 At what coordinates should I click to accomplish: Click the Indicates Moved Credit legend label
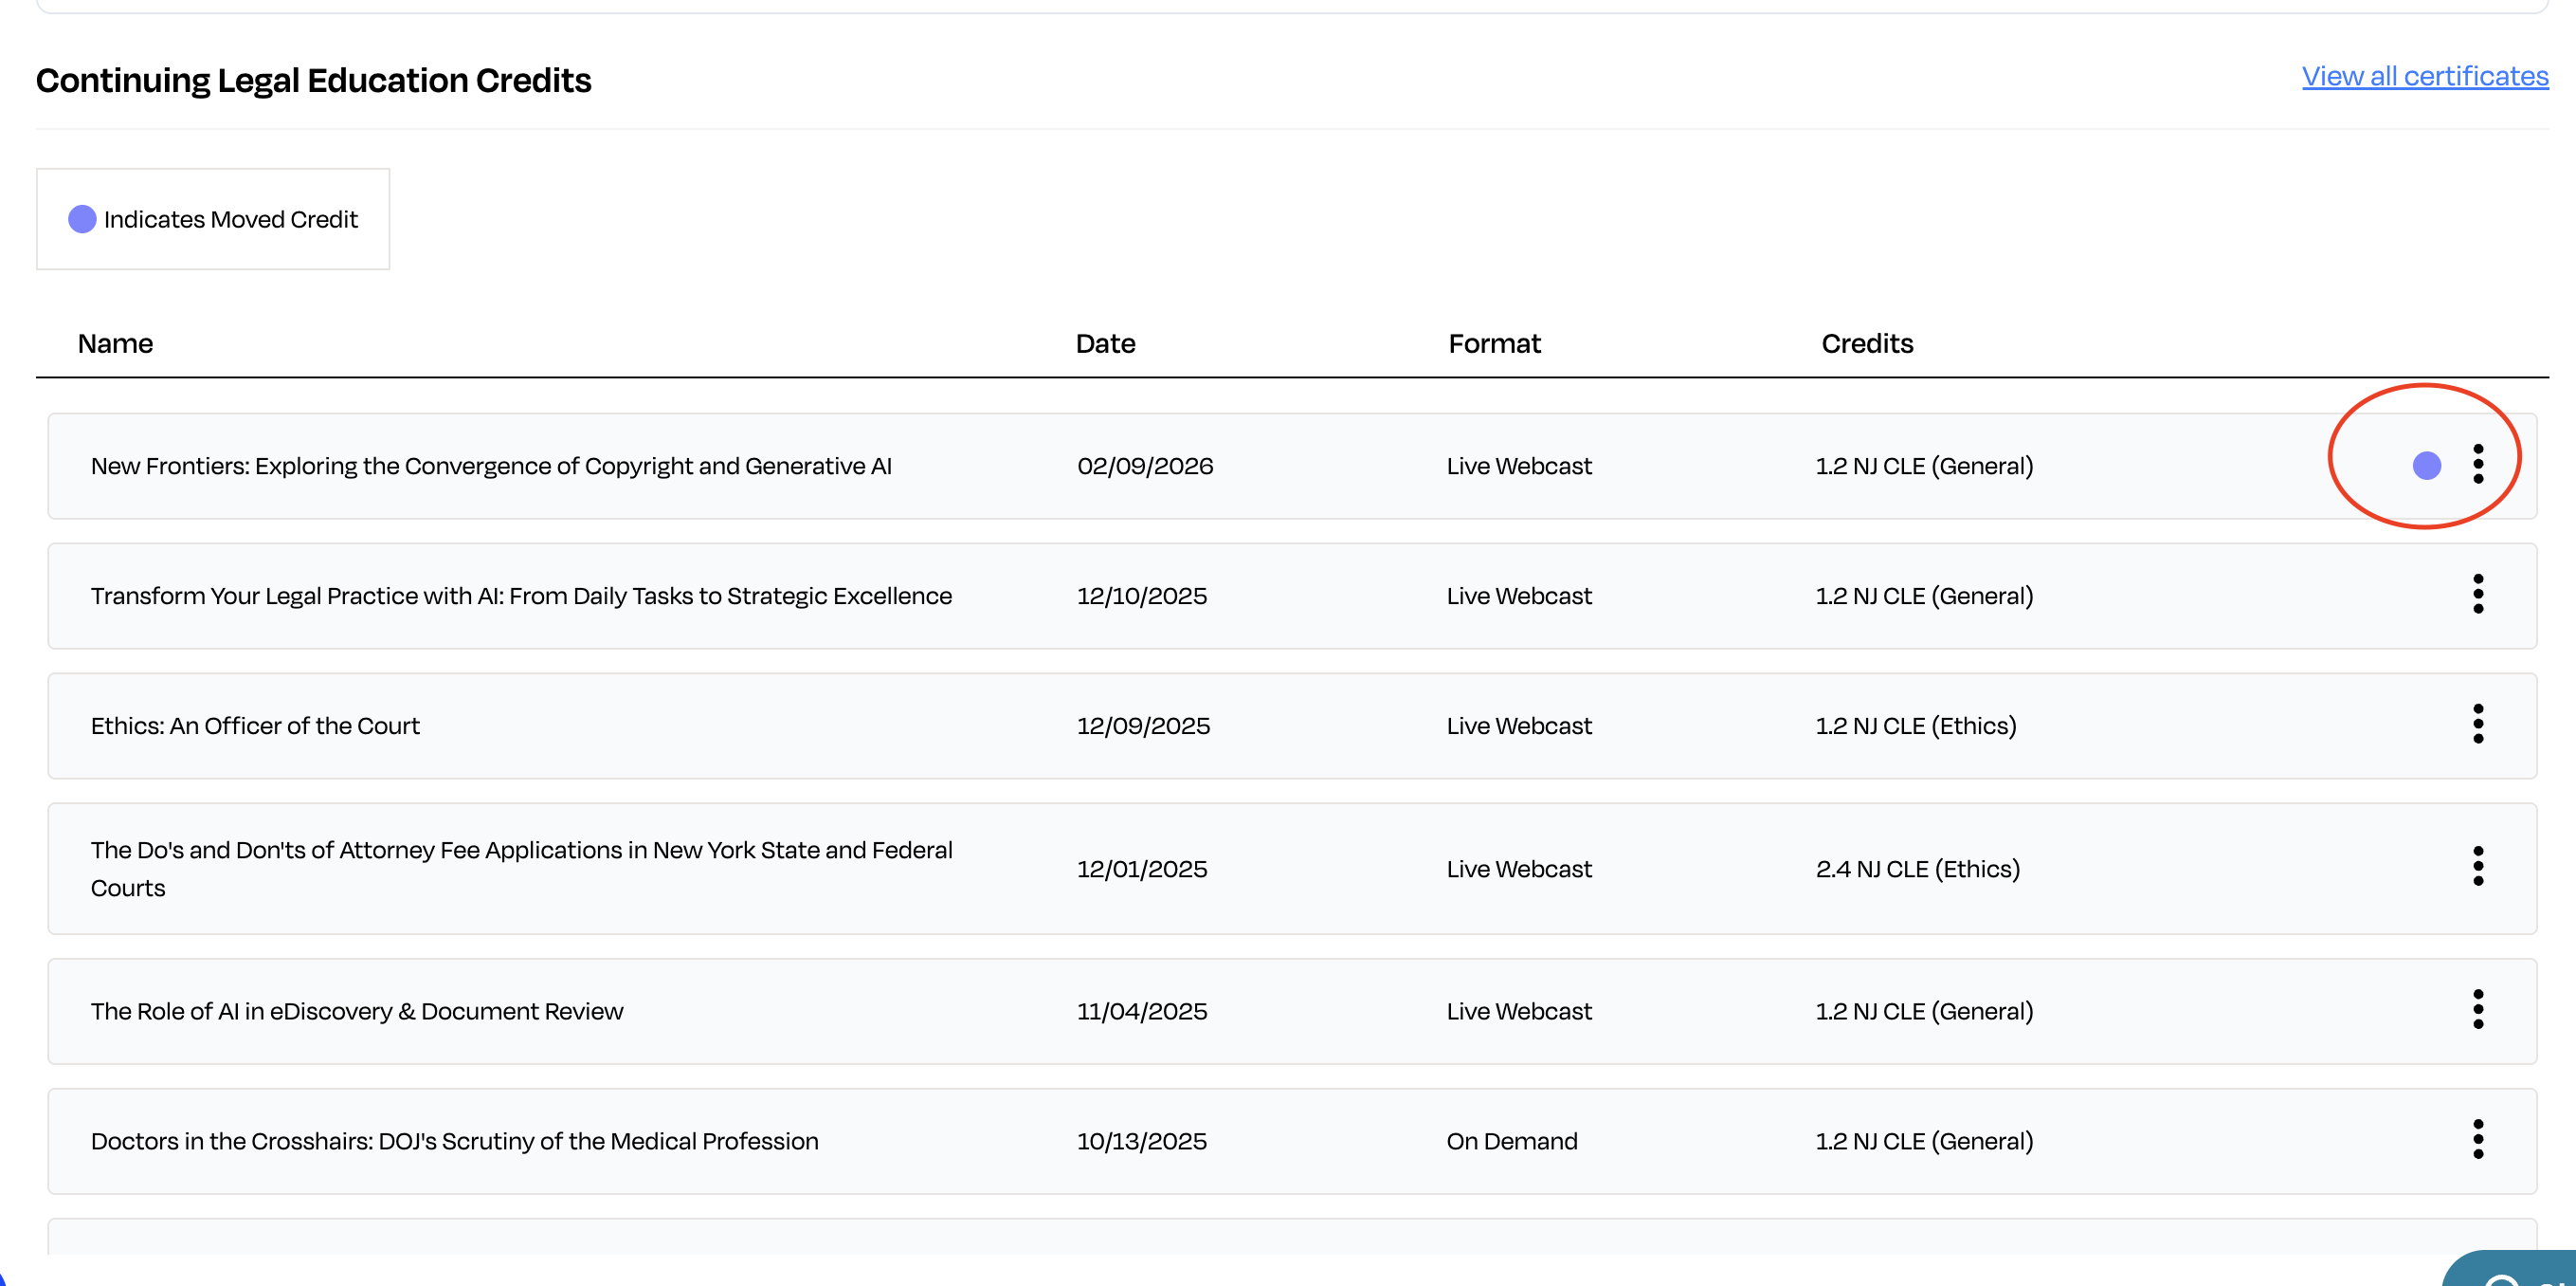231,219
